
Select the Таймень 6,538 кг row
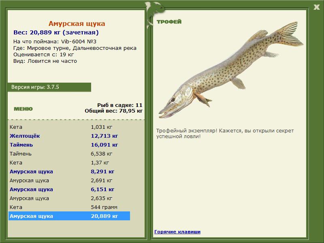pyautogui.click(x=69, y=154)
